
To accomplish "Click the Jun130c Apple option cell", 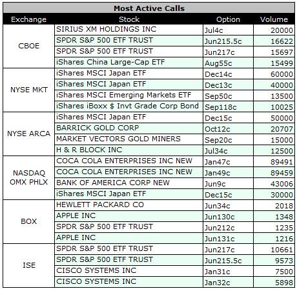I will pos(228,216).
